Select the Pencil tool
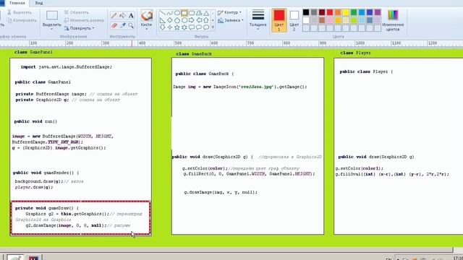 tap(114, 15)
